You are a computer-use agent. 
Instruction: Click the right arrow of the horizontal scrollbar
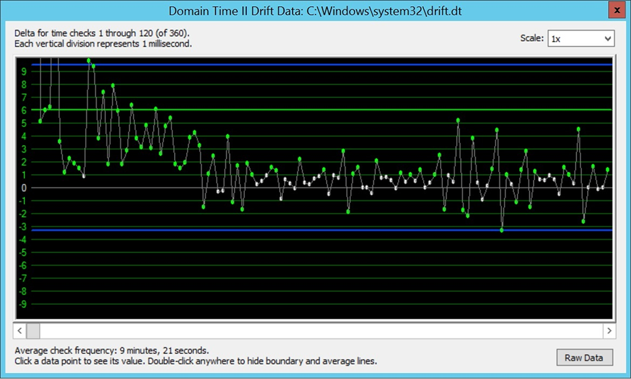pos(609,330)
